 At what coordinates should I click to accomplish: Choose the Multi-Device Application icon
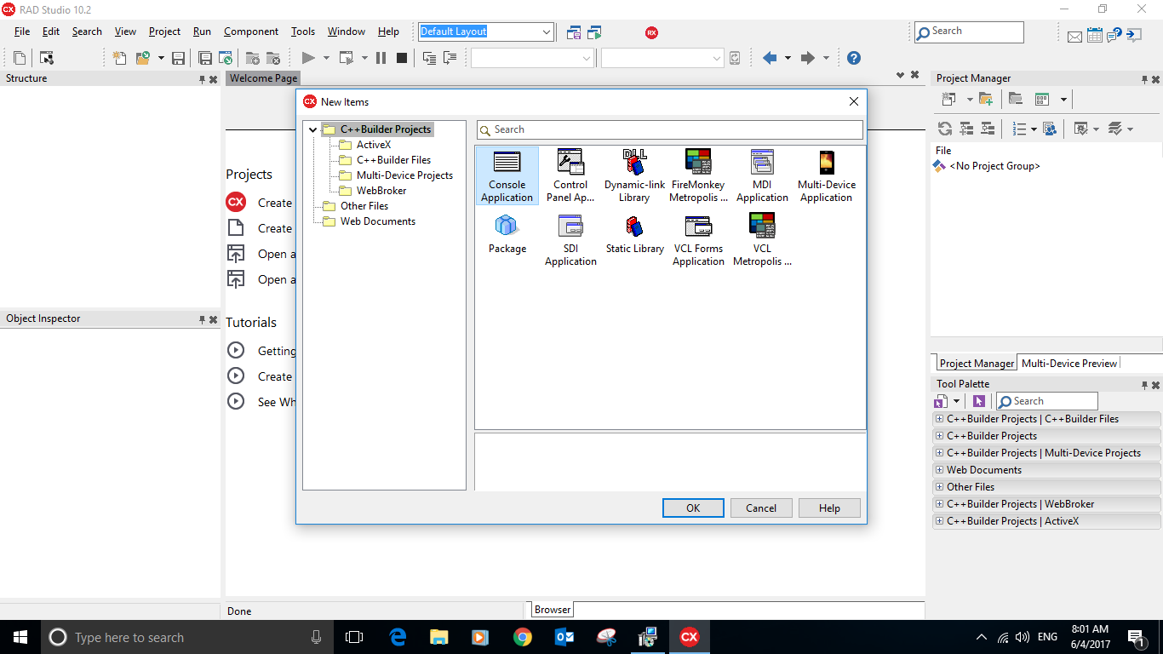826,175
